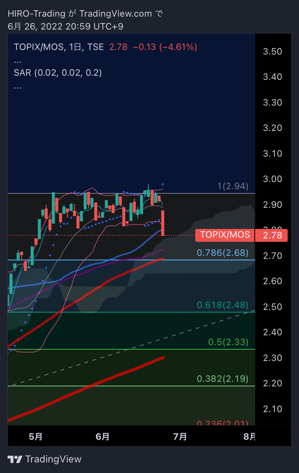Select the SAR (0.02, 0.02, 0.2) indicator label
The height and width of the screenshot is (473, 299).
pyautogui.click(x=58, y=73)
